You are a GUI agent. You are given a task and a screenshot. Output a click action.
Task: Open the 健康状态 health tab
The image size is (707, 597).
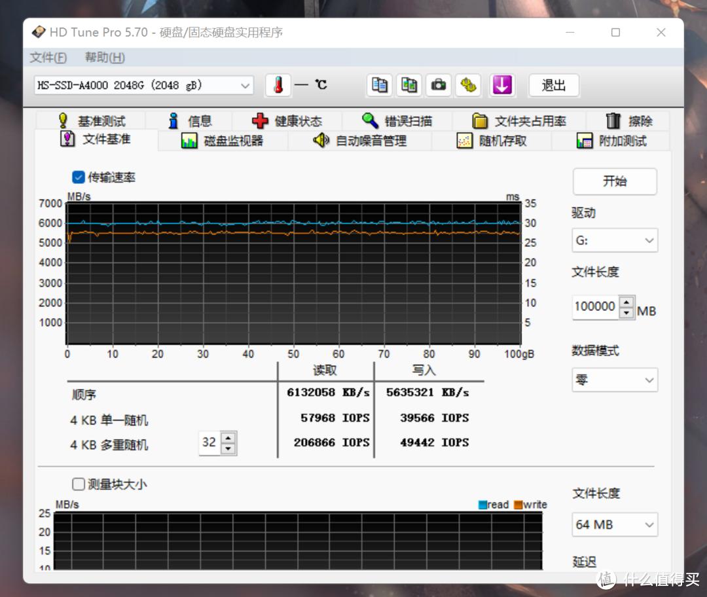pos(287,121)
